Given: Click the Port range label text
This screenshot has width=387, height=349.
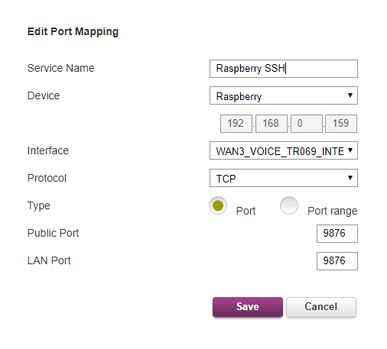Looking at the screenshot, I should click(x=333, y=211).
